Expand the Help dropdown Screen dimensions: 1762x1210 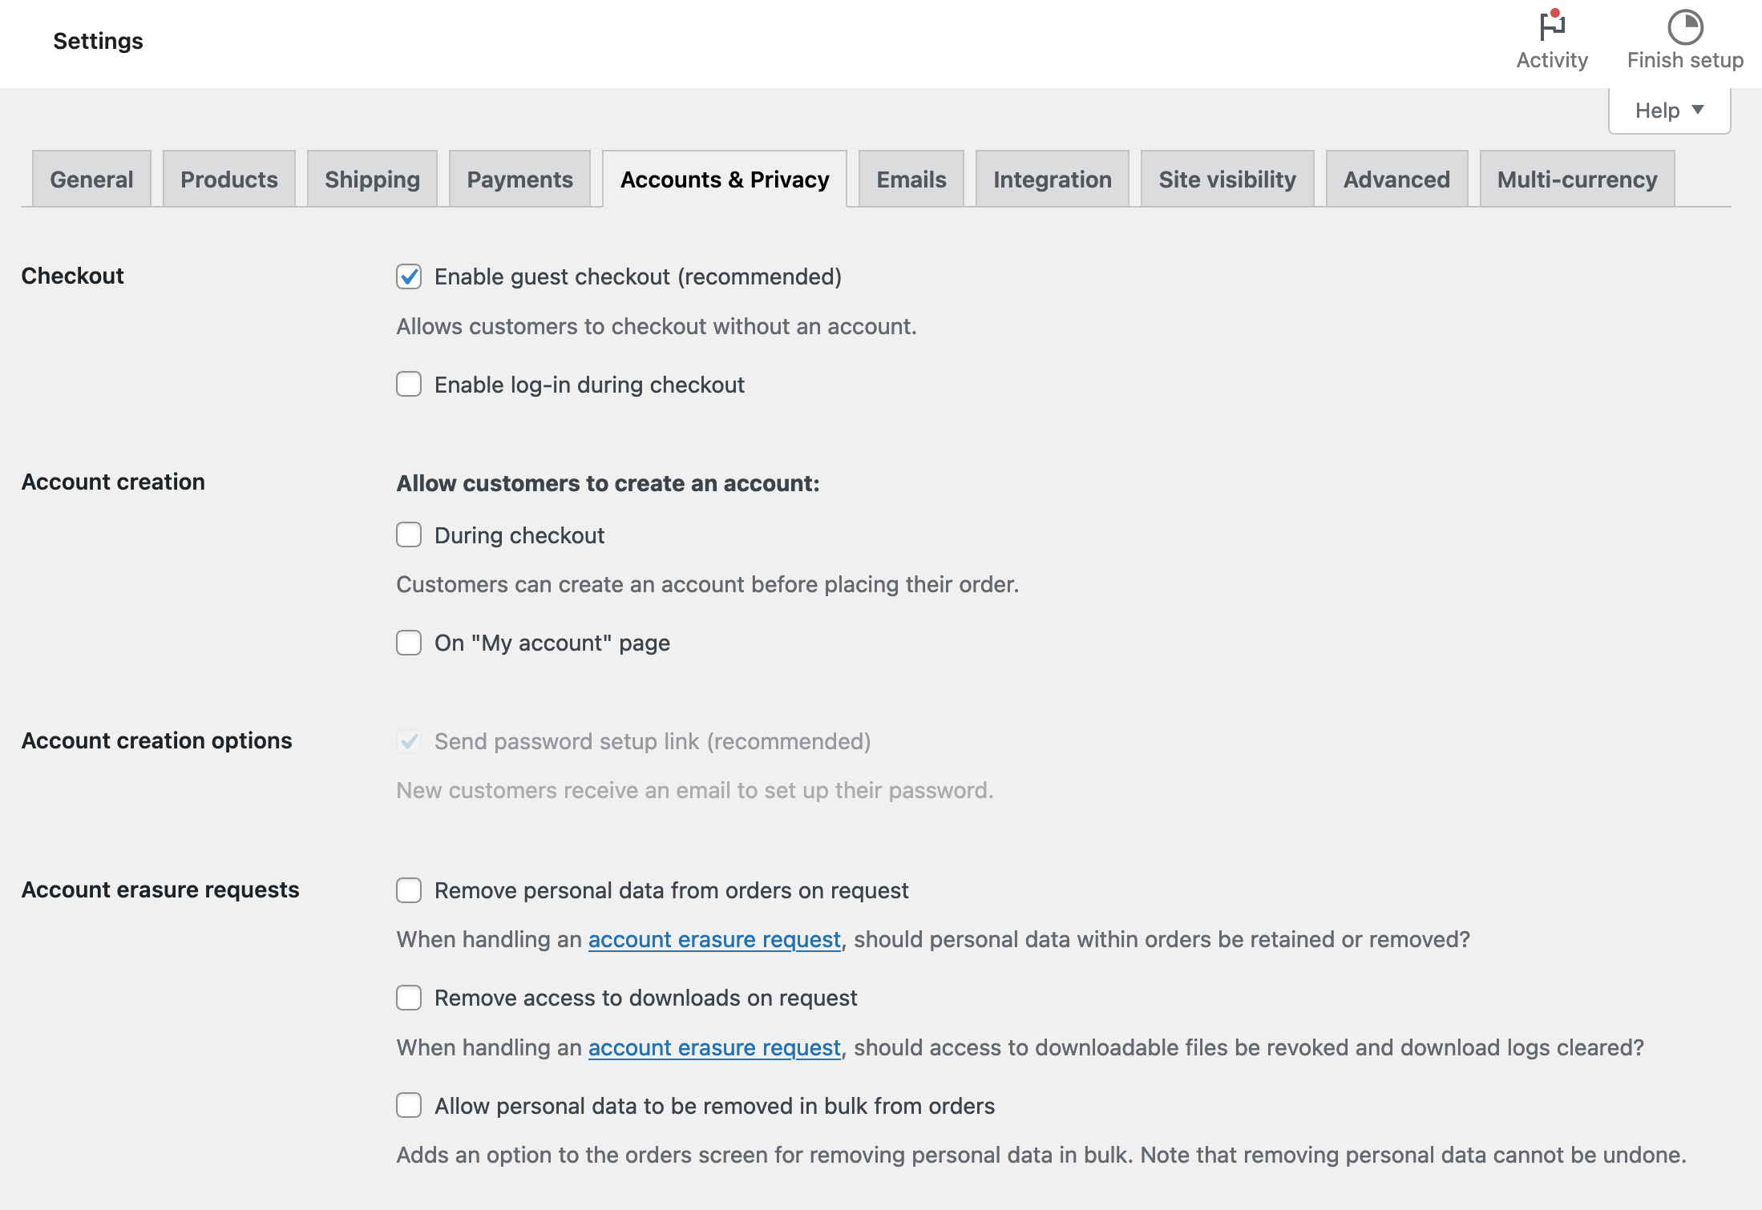tap(1668, 110)
